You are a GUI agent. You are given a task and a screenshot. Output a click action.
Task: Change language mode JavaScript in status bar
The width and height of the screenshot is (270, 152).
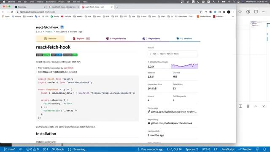coord(228,149)
